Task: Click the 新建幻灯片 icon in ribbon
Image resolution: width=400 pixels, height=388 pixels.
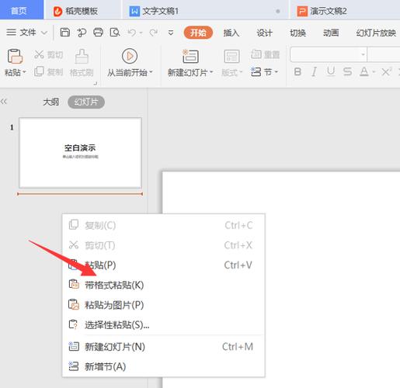Action: (x=190, y=56)
